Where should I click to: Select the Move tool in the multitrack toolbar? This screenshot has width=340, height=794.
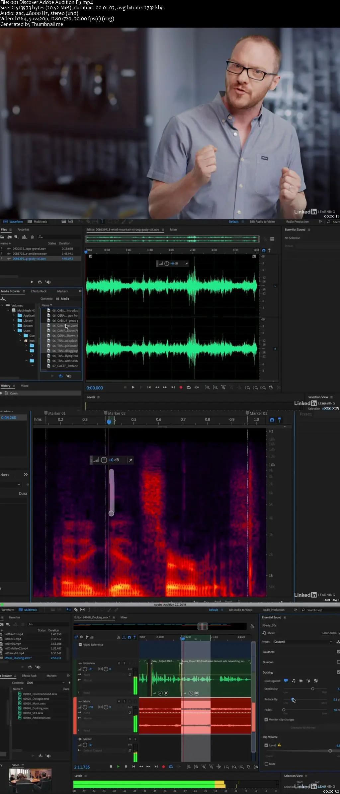68,610
